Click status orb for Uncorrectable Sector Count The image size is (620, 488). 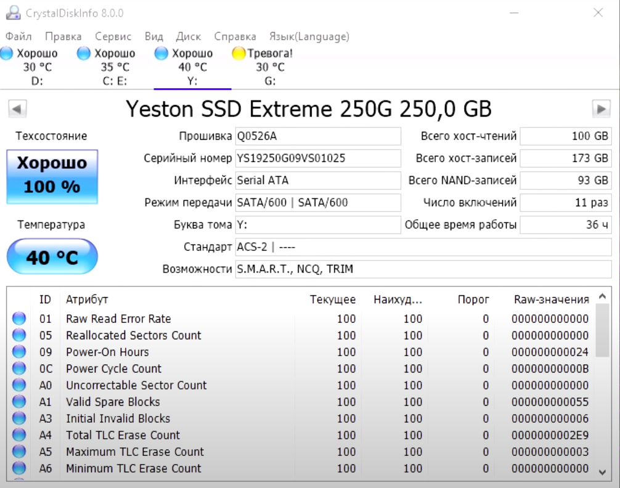19,384
